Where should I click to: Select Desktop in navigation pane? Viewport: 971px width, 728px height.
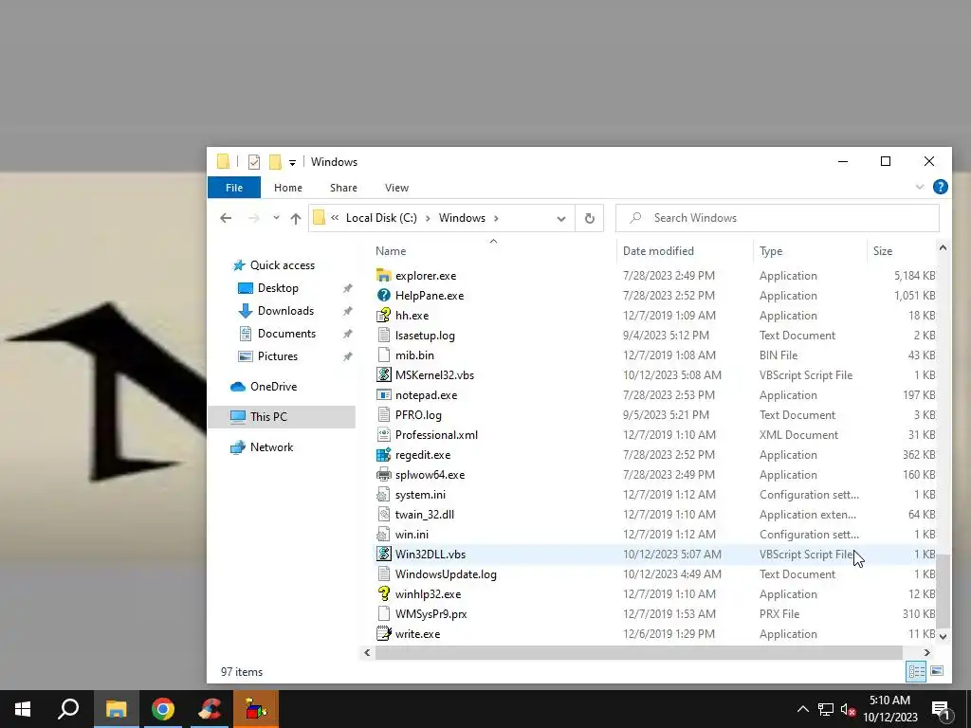click(x=278, y=288)
